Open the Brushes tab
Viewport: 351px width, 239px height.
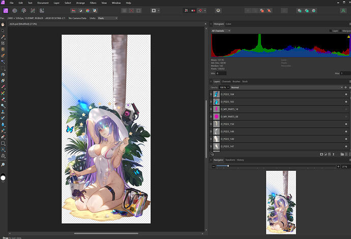[x=237, y=81]
